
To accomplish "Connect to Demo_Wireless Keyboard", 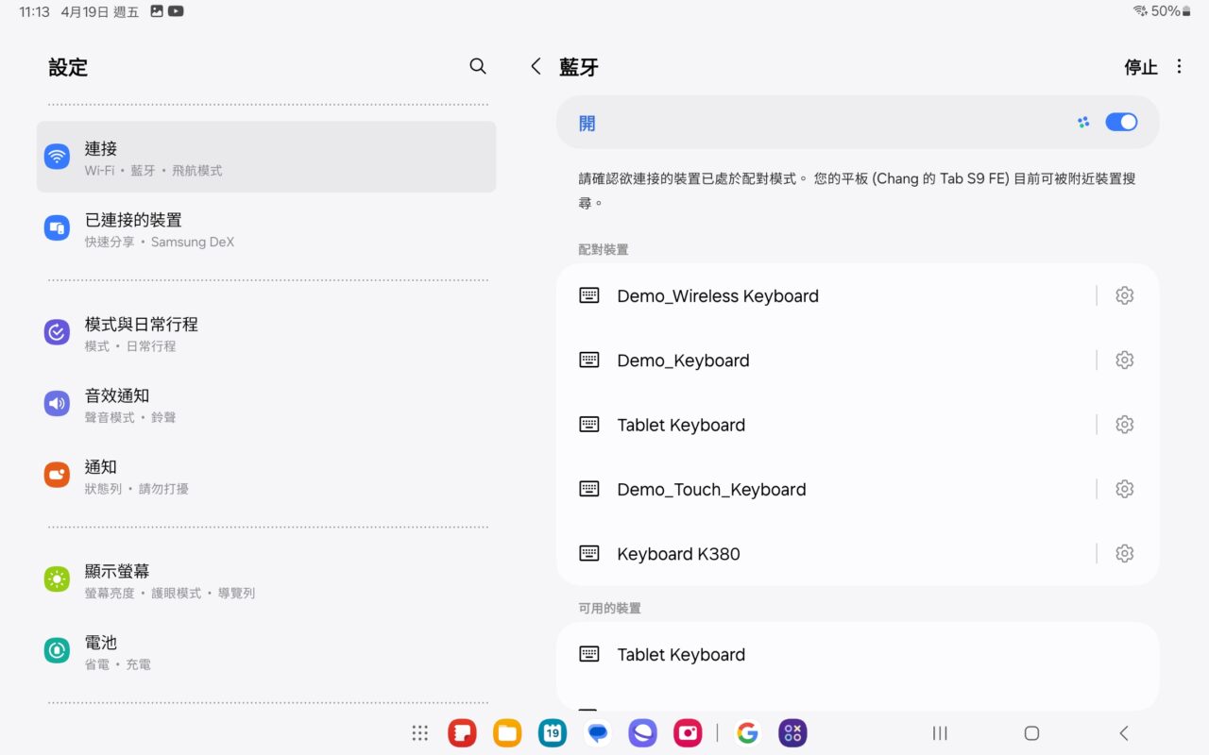I will pos(826,295).
